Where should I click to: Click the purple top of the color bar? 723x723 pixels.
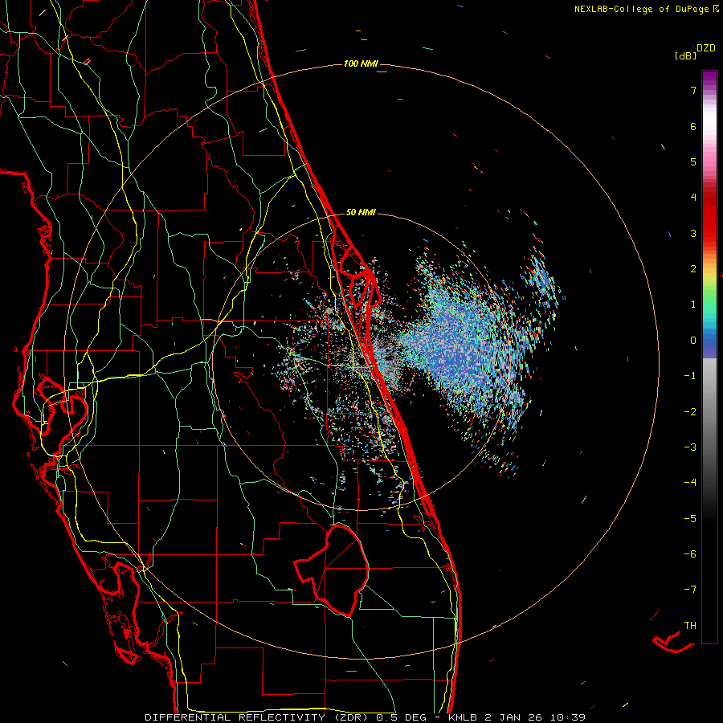[709, 76]
